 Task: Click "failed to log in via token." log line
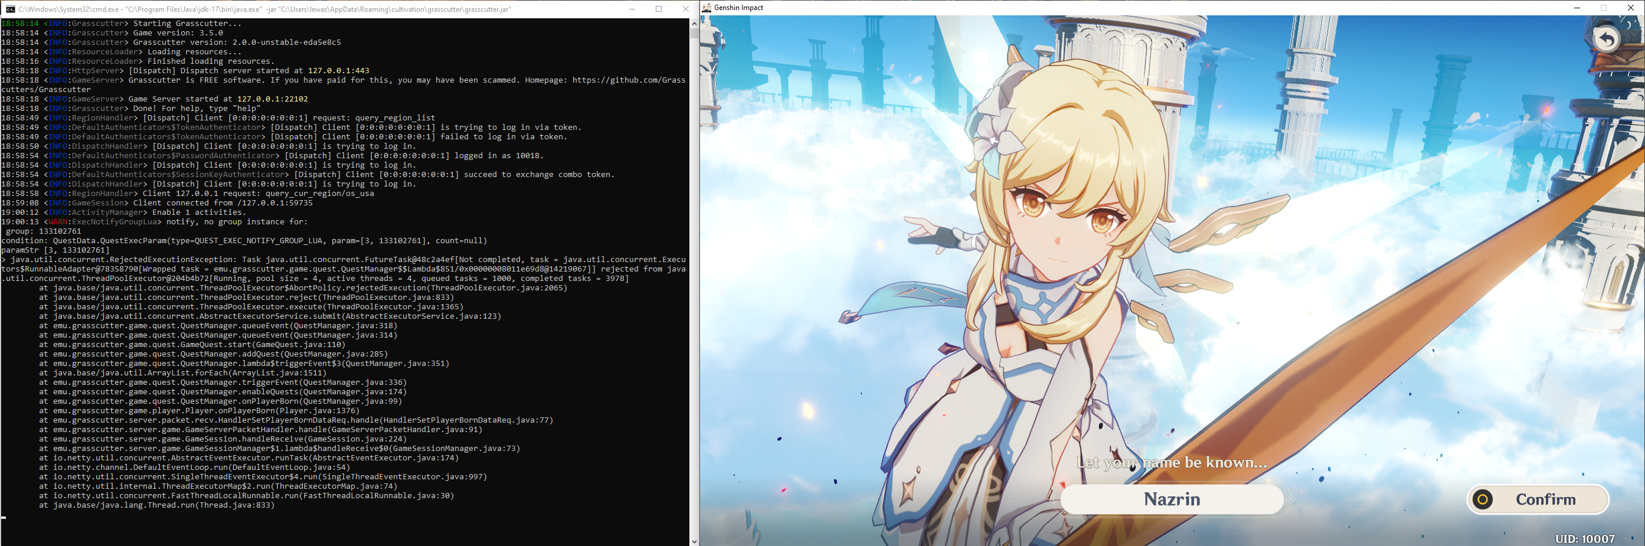pos(284,137)
